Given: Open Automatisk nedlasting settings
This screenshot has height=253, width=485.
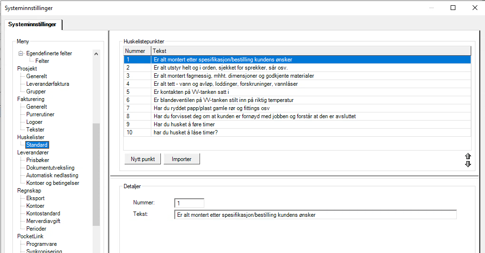Looking at the screenshot, I should [x=53, y=175].
